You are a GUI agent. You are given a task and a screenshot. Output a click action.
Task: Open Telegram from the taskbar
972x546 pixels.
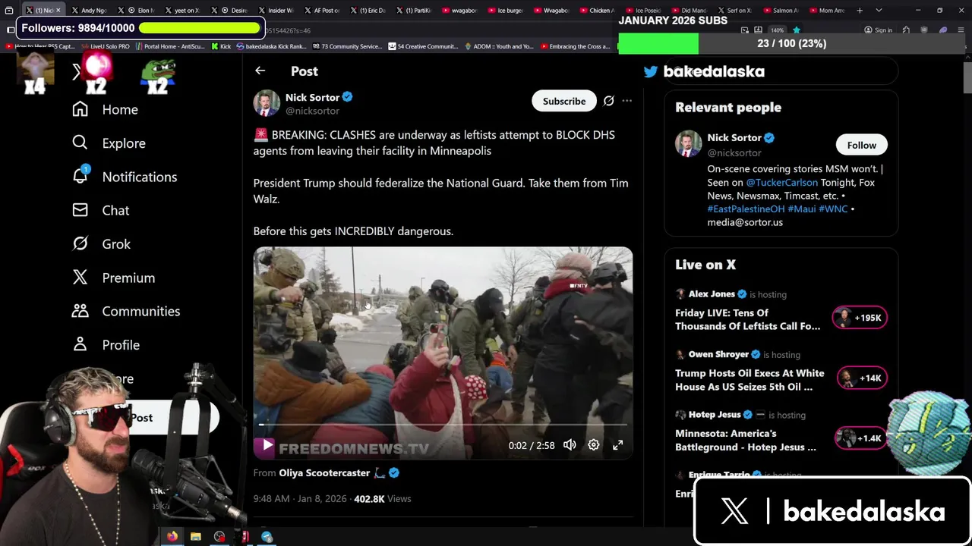(267, 537)
